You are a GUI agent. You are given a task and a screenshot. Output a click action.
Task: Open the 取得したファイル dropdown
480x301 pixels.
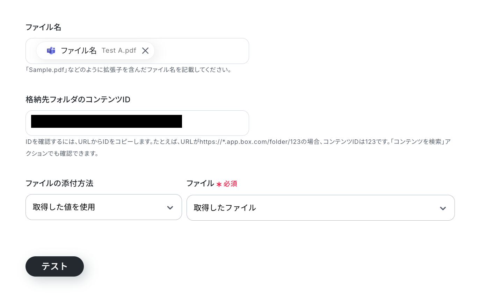[321, 208]
